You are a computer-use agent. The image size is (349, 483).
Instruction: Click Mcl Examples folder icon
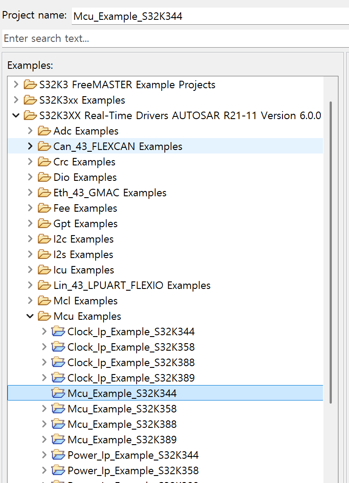45,301
